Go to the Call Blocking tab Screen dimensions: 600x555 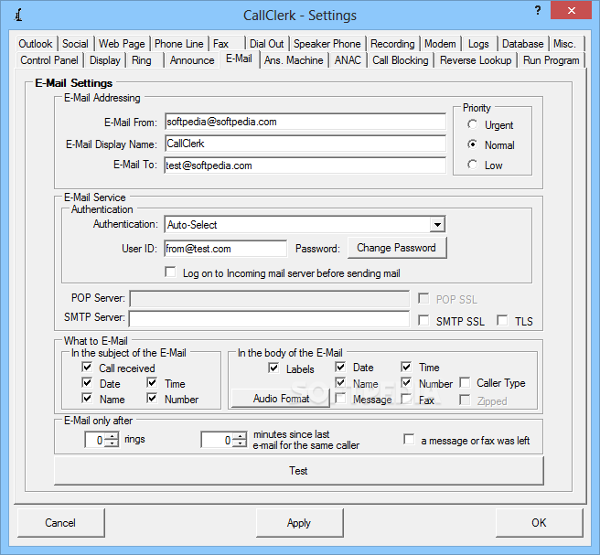click(x=401, y=60)
